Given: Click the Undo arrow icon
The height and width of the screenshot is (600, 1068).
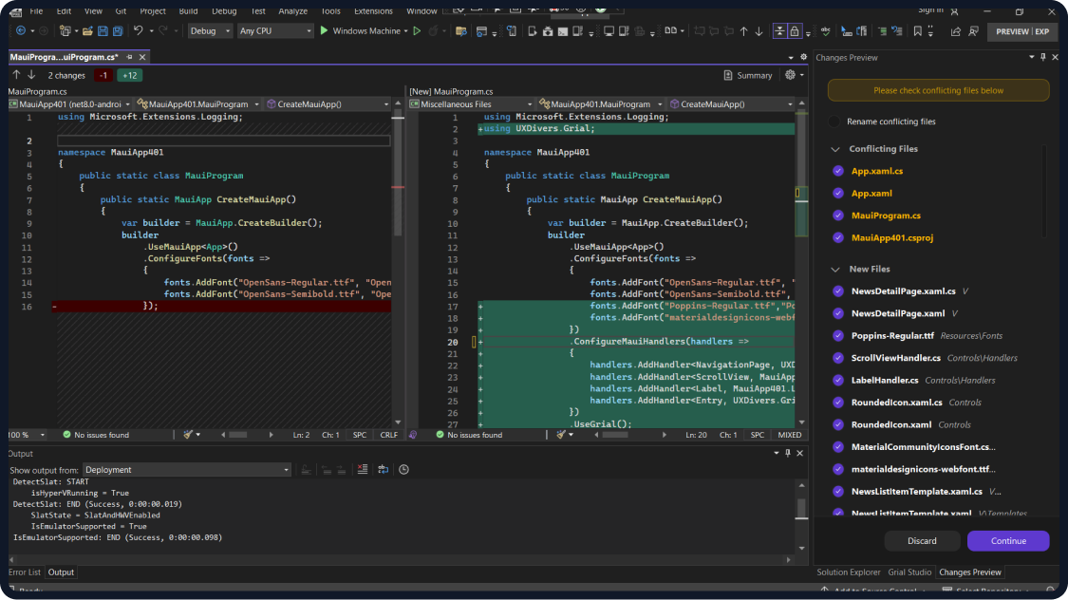Looking at the screenshot, I should click(139, 31).
